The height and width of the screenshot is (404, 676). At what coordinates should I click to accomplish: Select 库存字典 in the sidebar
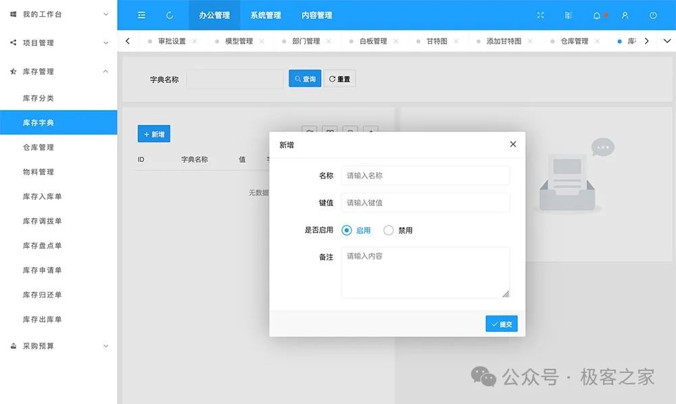pyautogui.click(x=59, y=123)
